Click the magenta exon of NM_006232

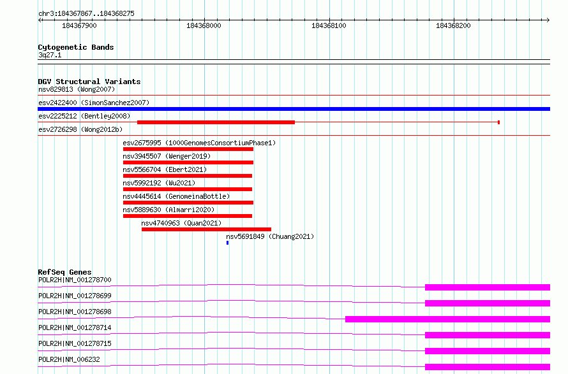pyautogui.click(x=488, y=367)
